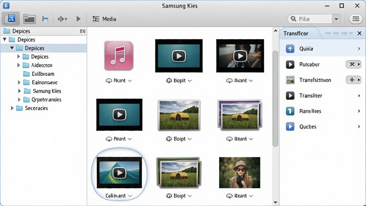Click the plus button beside Transfsiction
This screenshot has height=206, width=366.
tap(353, 80)
